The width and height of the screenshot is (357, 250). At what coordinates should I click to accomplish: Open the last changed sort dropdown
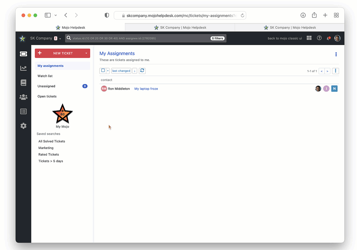[121, 71]
